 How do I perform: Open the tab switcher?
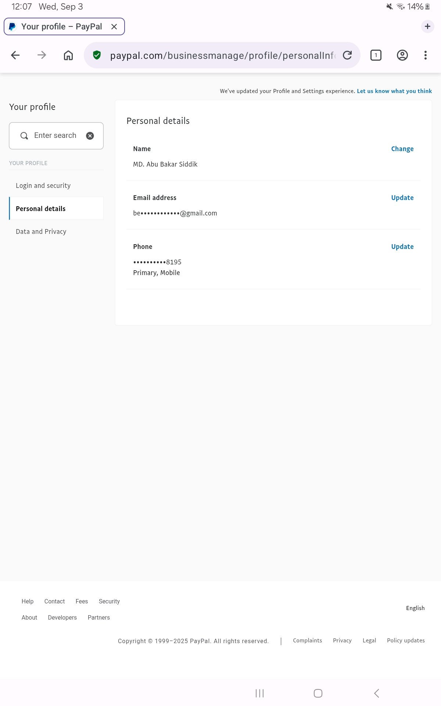(x=376, y=55)
